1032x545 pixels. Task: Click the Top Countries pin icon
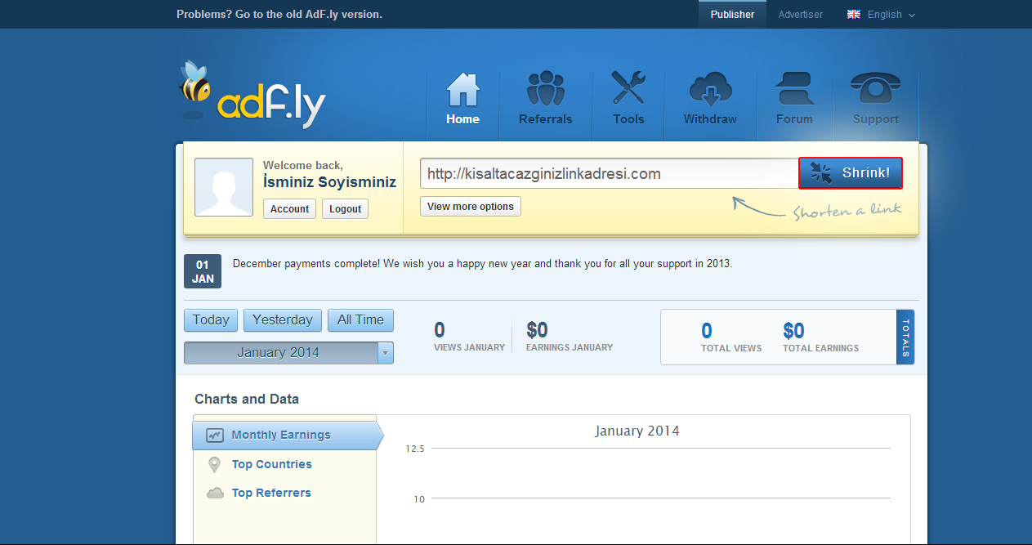tap(215, 465)
